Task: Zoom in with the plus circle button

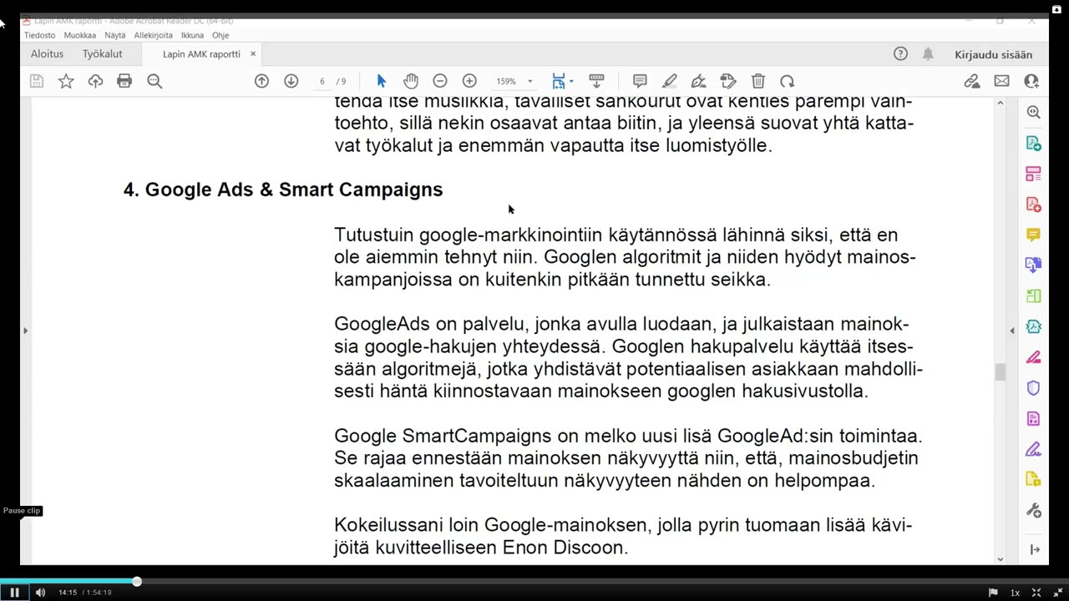Action: coord(469,81)
